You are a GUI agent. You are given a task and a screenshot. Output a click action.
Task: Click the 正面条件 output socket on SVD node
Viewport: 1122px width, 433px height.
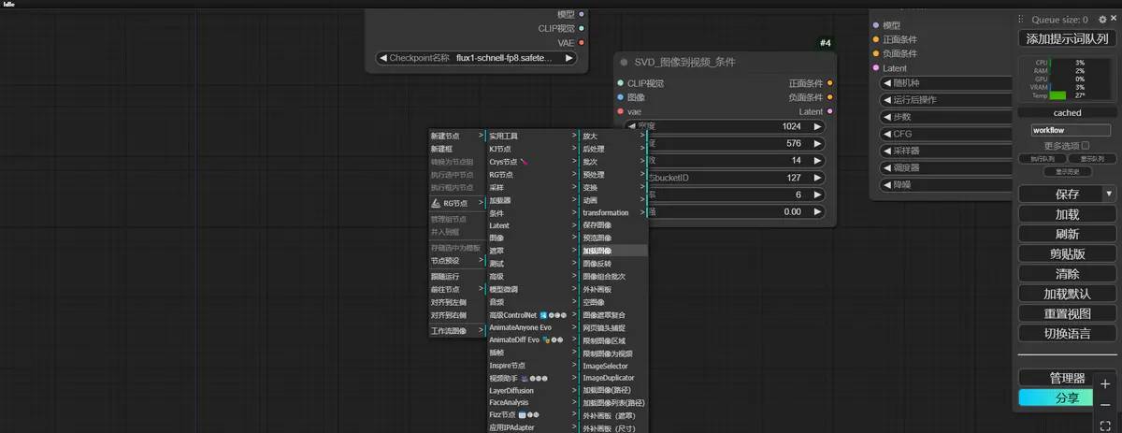[x=830, y=83]
